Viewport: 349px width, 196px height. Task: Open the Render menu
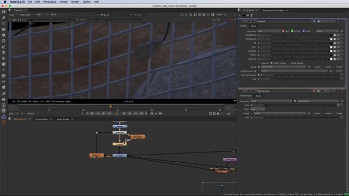(x=75, y=2)
